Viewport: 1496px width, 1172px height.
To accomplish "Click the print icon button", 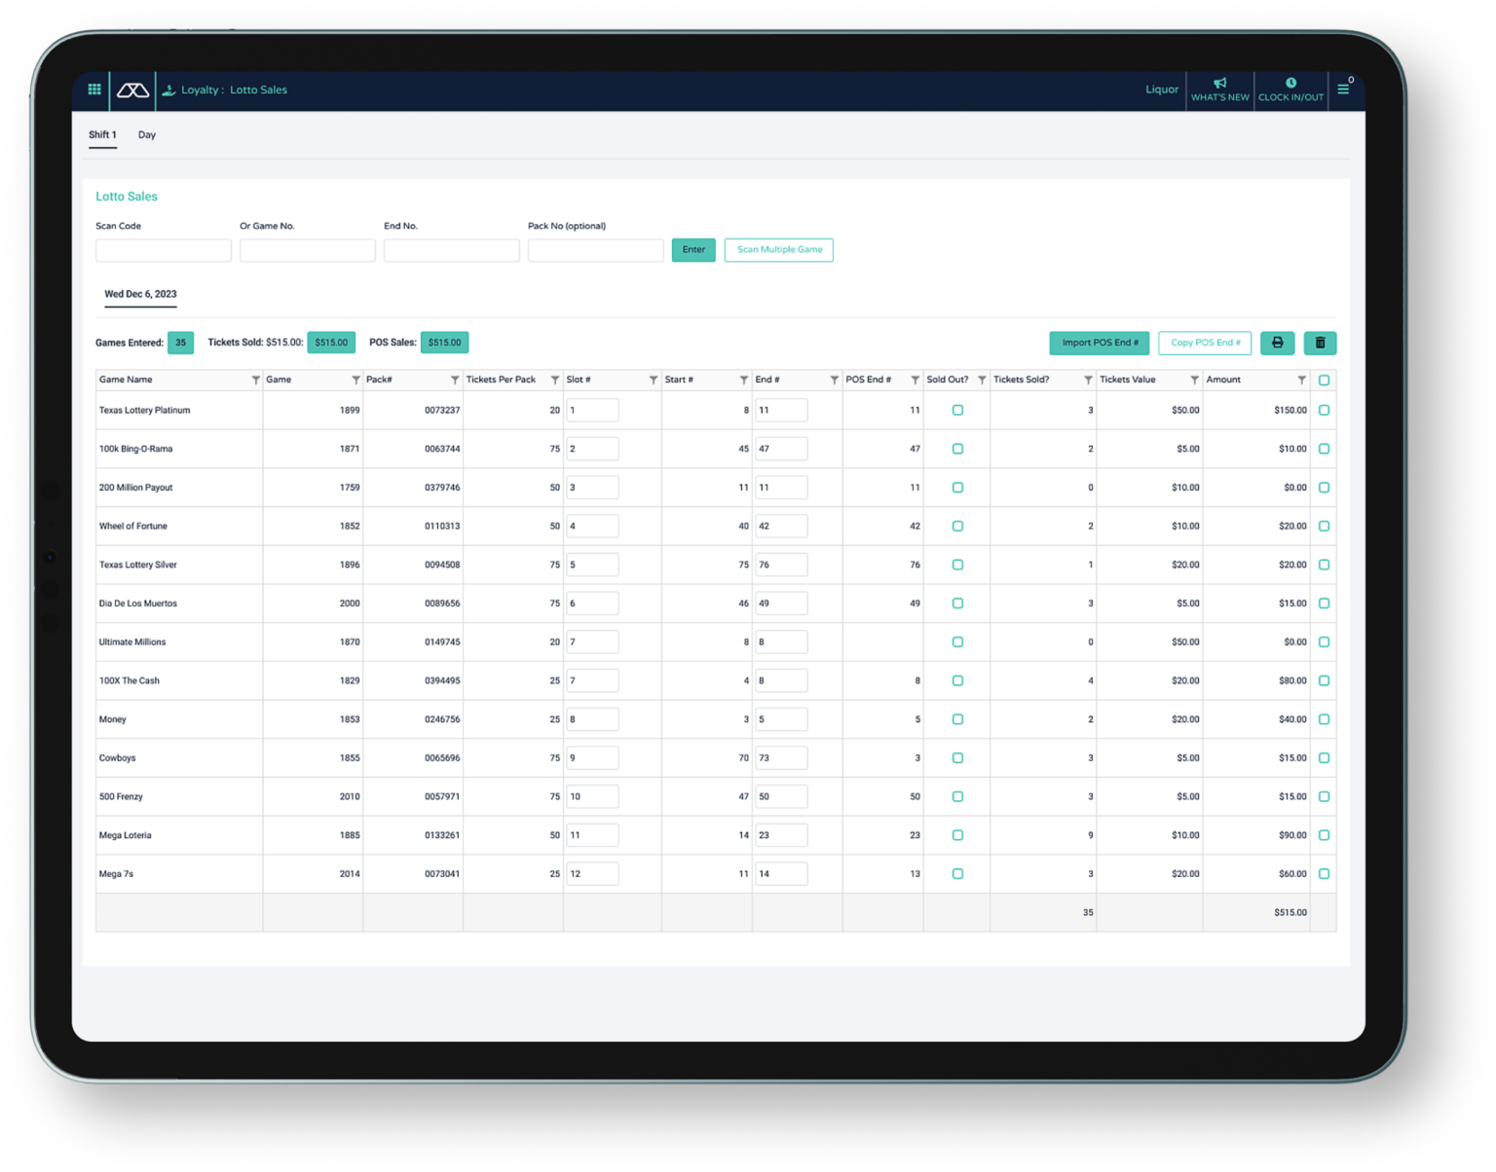I will (x=1277, y=343).
